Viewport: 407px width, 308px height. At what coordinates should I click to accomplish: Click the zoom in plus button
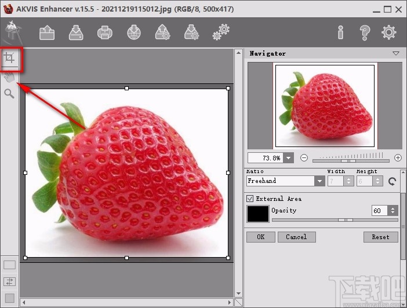[x=398, y=158]
